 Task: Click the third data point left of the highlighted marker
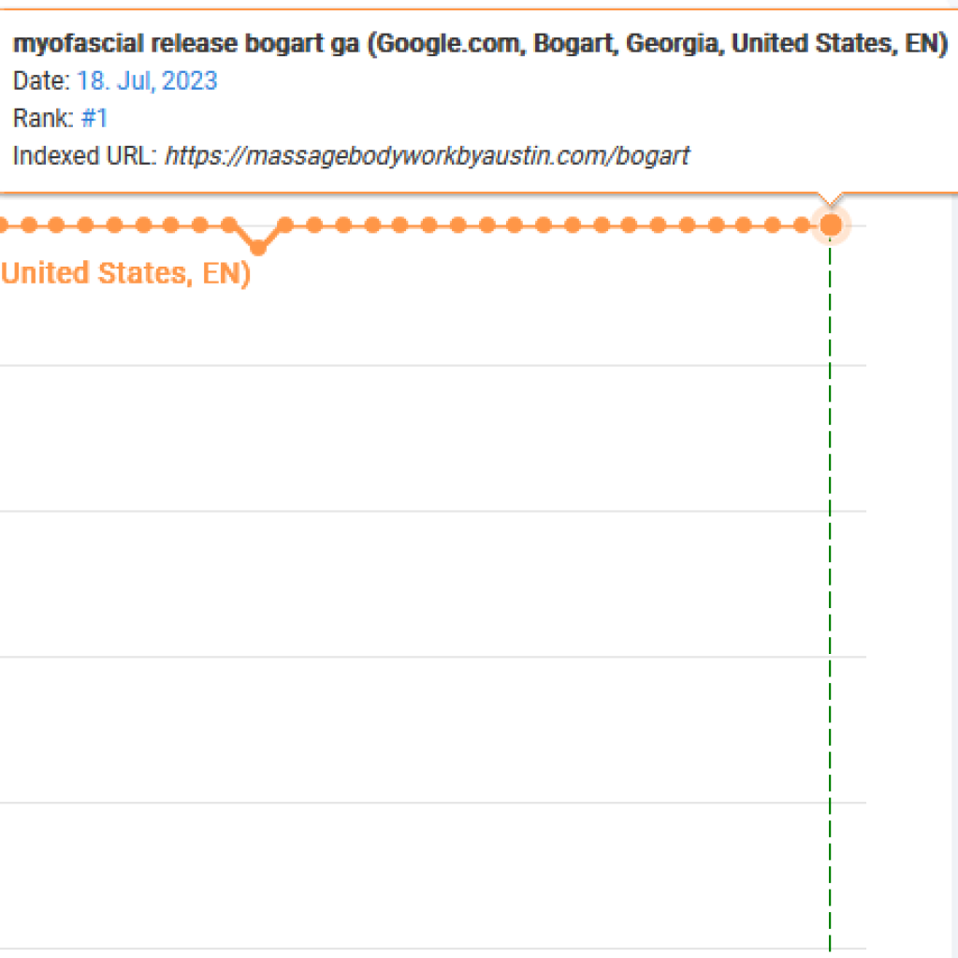(x=744, y=225)
